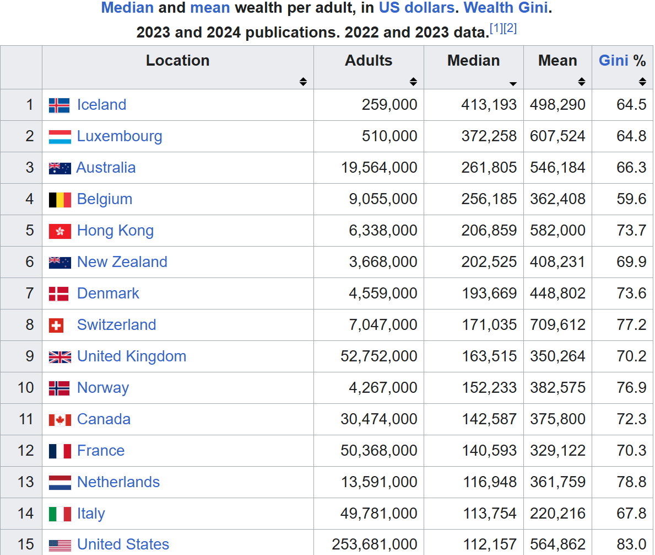The image size is (655, 555).
Task: Open the Italy article link
Action: 91,514
